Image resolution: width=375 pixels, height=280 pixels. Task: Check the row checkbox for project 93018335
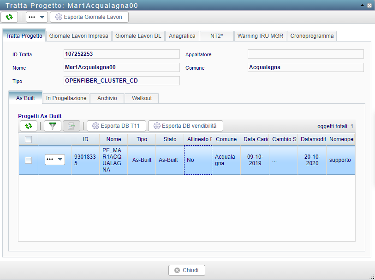28,160
